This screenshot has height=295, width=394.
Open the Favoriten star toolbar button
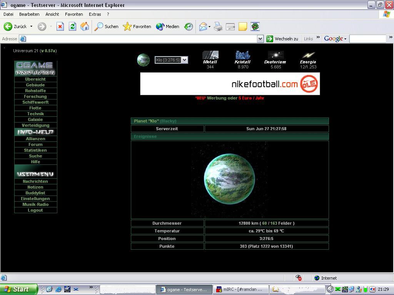pos(137,27)
